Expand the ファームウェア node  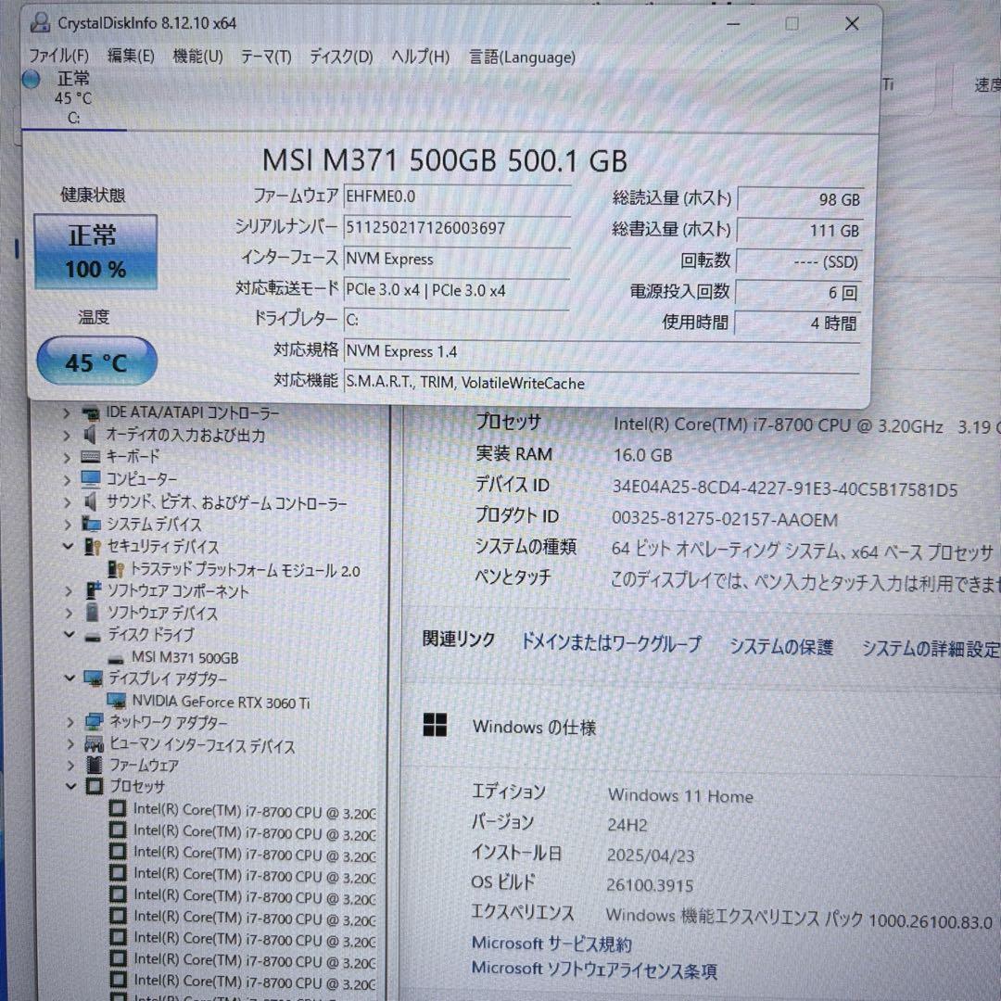pos(70,765)
